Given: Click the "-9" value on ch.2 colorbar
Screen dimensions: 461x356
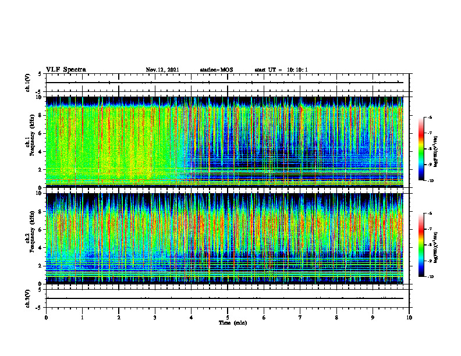Looking at the screenshot, I should click(429, 261).
